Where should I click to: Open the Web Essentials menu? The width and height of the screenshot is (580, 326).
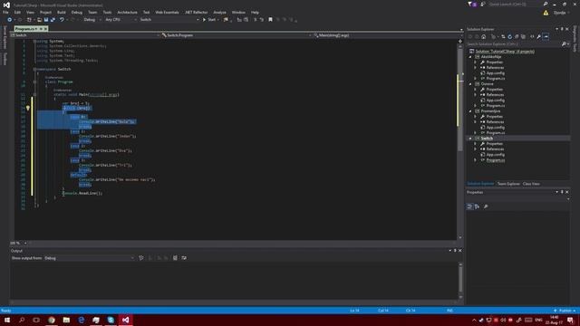pos(167,12)
